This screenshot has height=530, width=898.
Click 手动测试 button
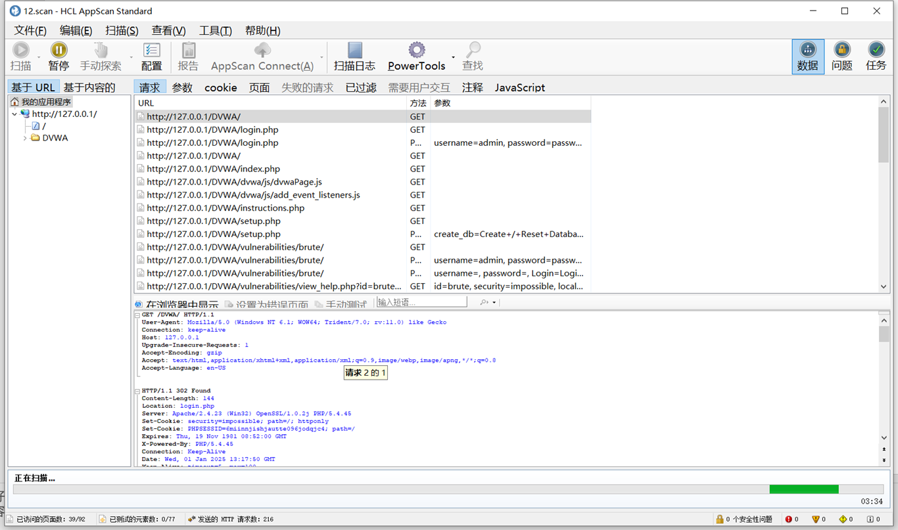[x=341, y=305]
